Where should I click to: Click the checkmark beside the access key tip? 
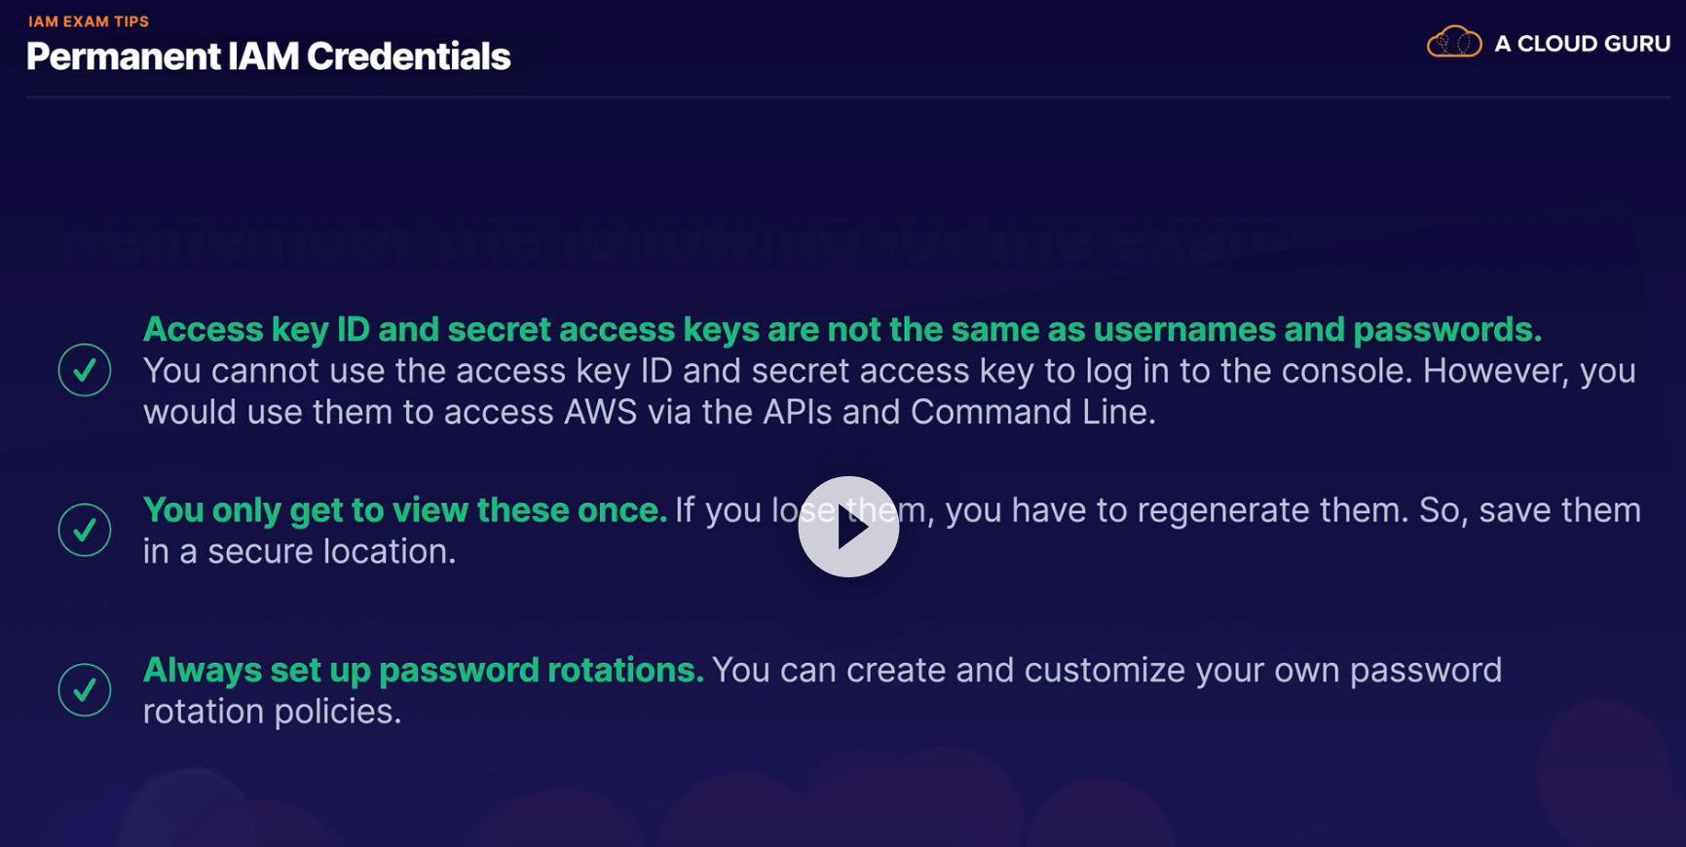coord(85,370)
